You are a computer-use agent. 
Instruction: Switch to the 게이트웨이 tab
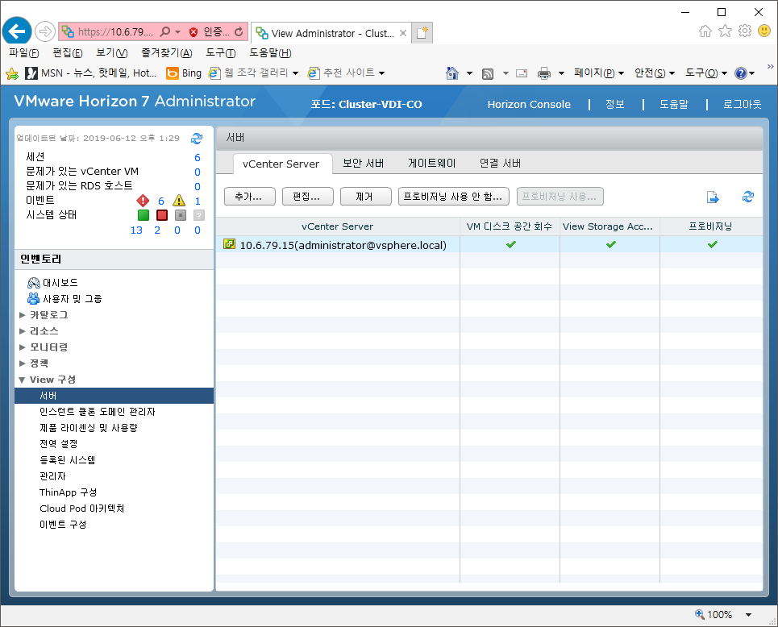tap(431, 164)
